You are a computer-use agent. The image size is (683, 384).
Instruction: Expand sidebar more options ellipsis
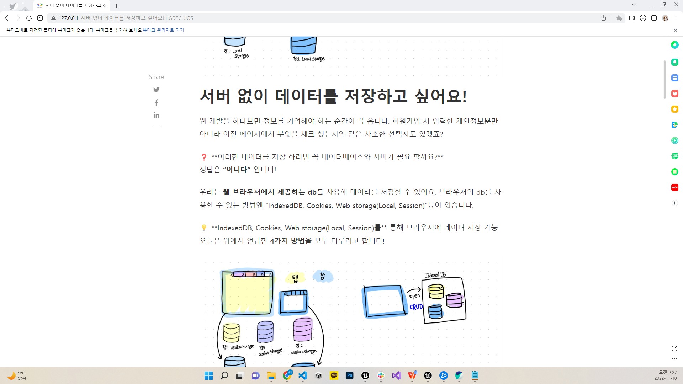tap(674, 359)
